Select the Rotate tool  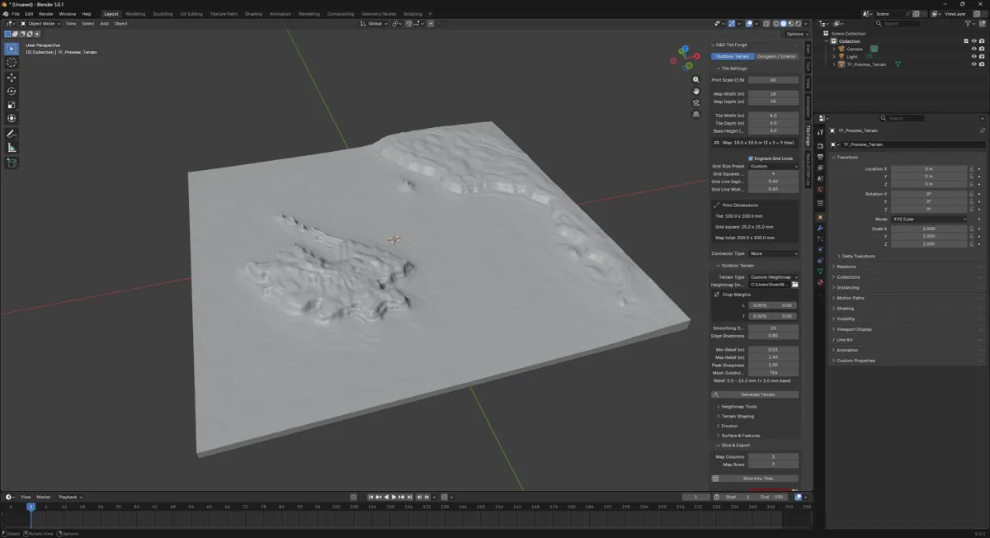point(12,92)
